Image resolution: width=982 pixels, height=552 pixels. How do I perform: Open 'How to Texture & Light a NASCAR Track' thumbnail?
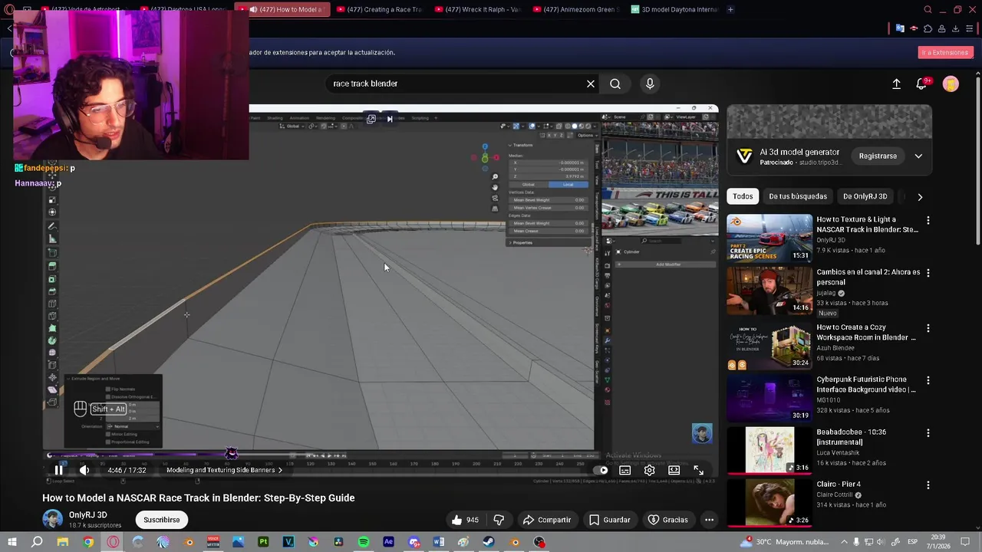769,238
